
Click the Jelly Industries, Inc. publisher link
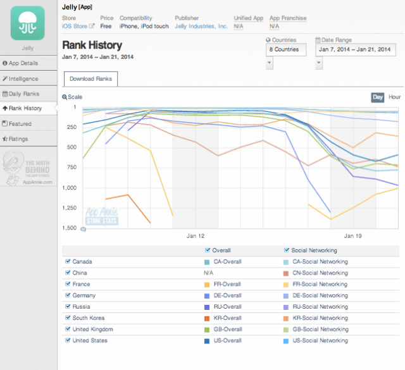click(201, 27)
